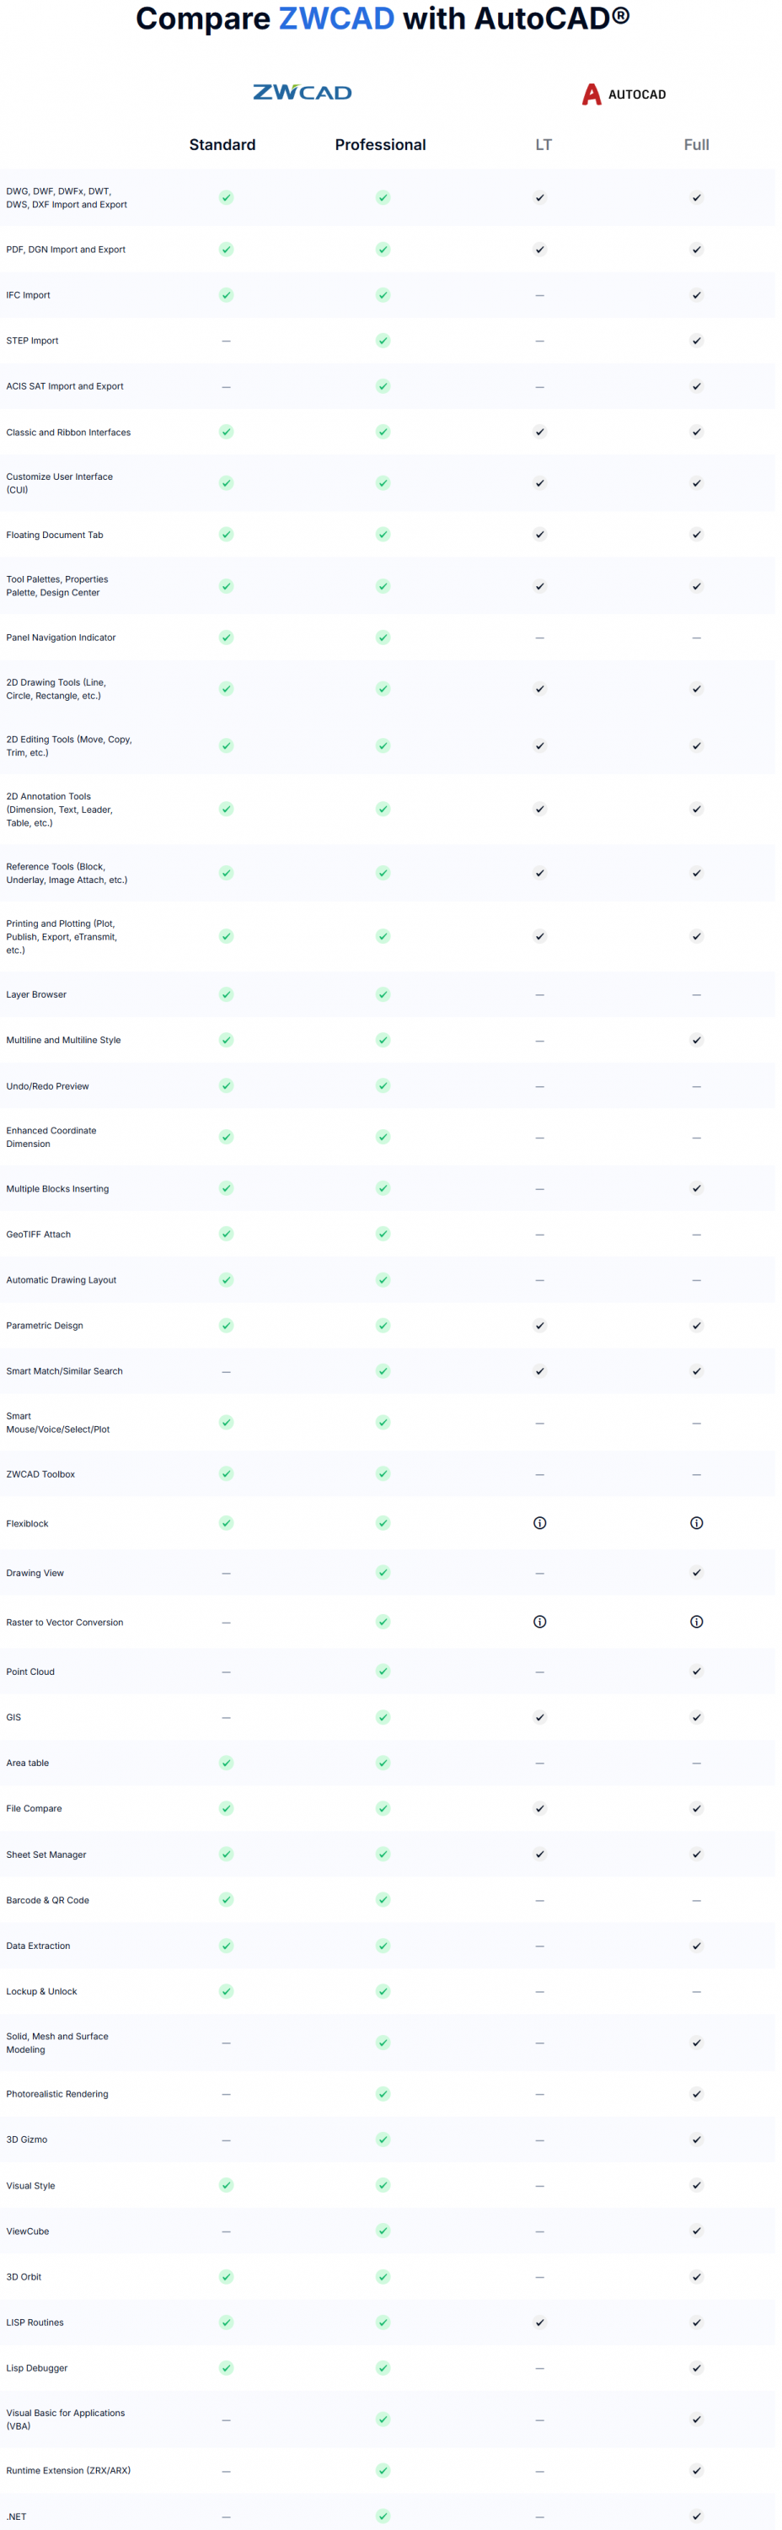Click STEP Import checkmark under Professional
The image size is (782, 2530).
(383, 341)
